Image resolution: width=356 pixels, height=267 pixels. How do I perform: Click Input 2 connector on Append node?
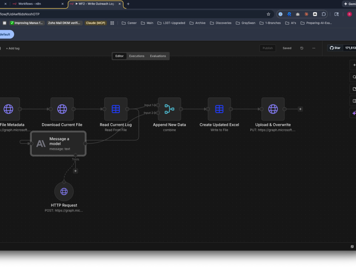click(x=158, y=113)
